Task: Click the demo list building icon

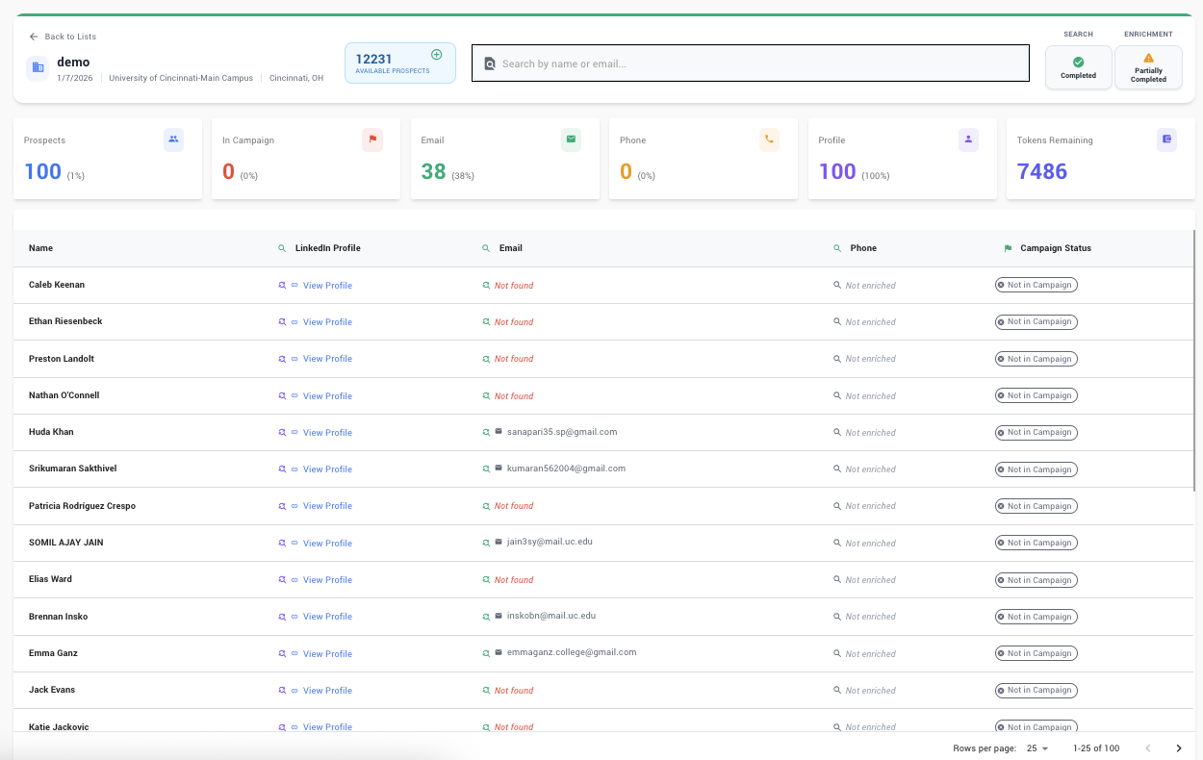Action: click(x=38, y=67)
